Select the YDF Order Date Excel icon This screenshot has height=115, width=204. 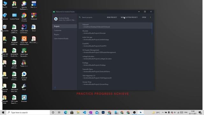(x=14, y=99)
